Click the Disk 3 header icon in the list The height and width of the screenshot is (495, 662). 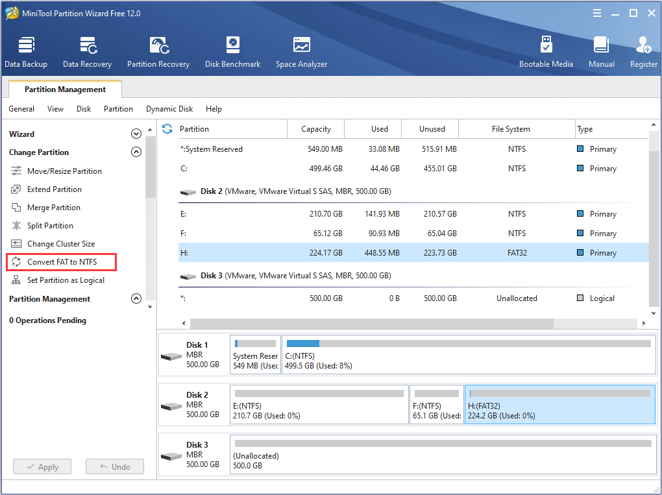pos(188,277)
